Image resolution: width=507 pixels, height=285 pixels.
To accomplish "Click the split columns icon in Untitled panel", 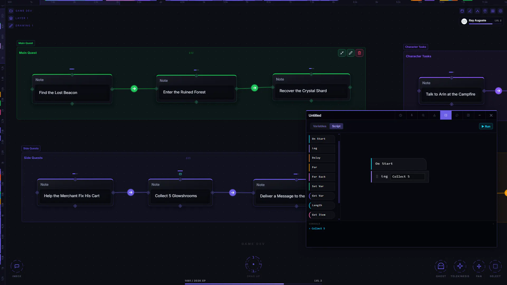I will (x=468, y=115).
